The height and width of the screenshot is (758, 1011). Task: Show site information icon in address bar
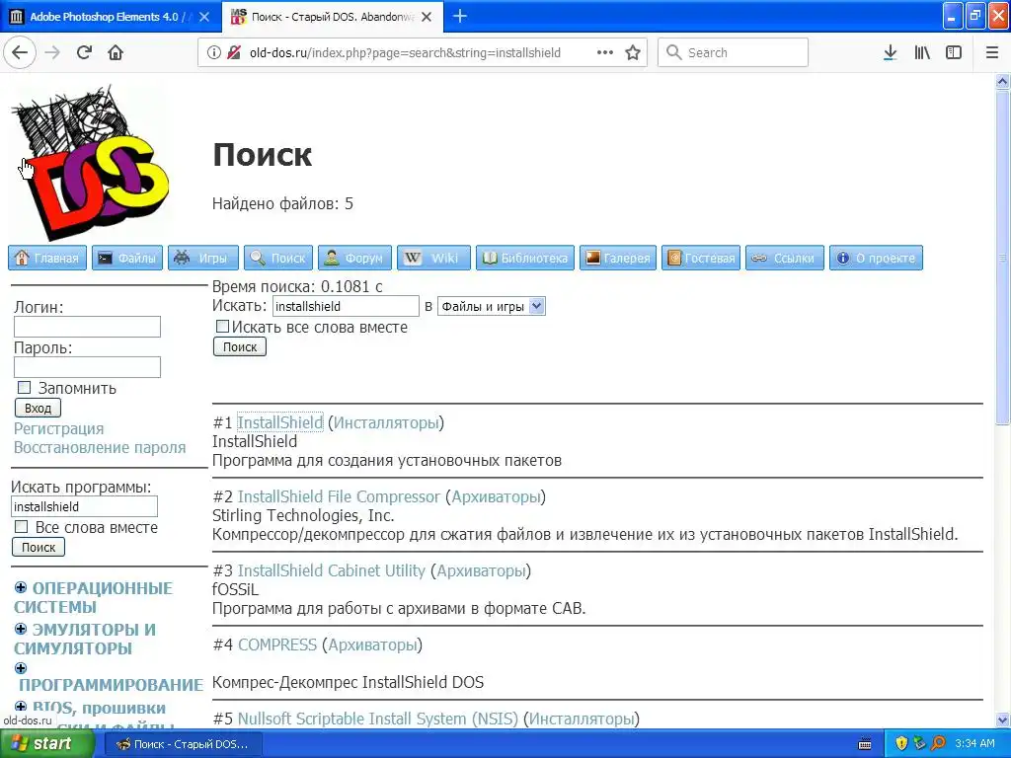tap(214, 52)
